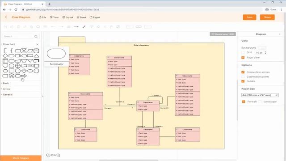Pick the collate hourglass shape
The width and height of the screenshot is (286, 161).
pos(24,51)
